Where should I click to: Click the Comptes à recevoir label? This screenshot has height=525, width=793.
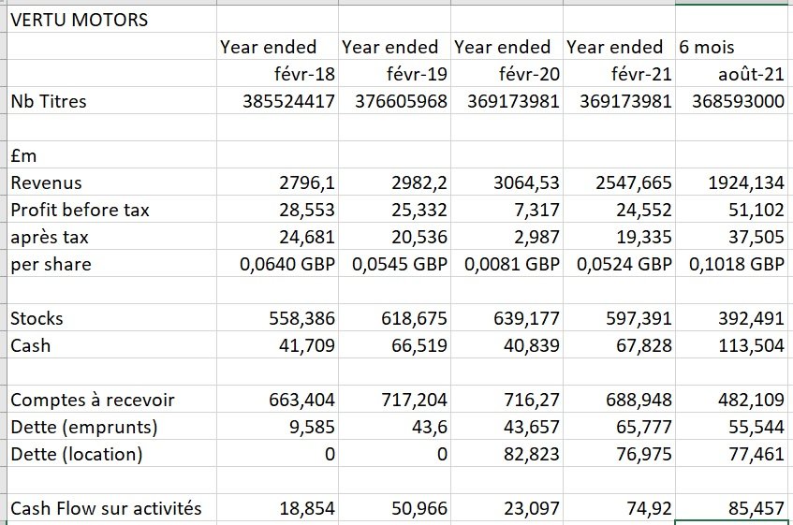93,401
